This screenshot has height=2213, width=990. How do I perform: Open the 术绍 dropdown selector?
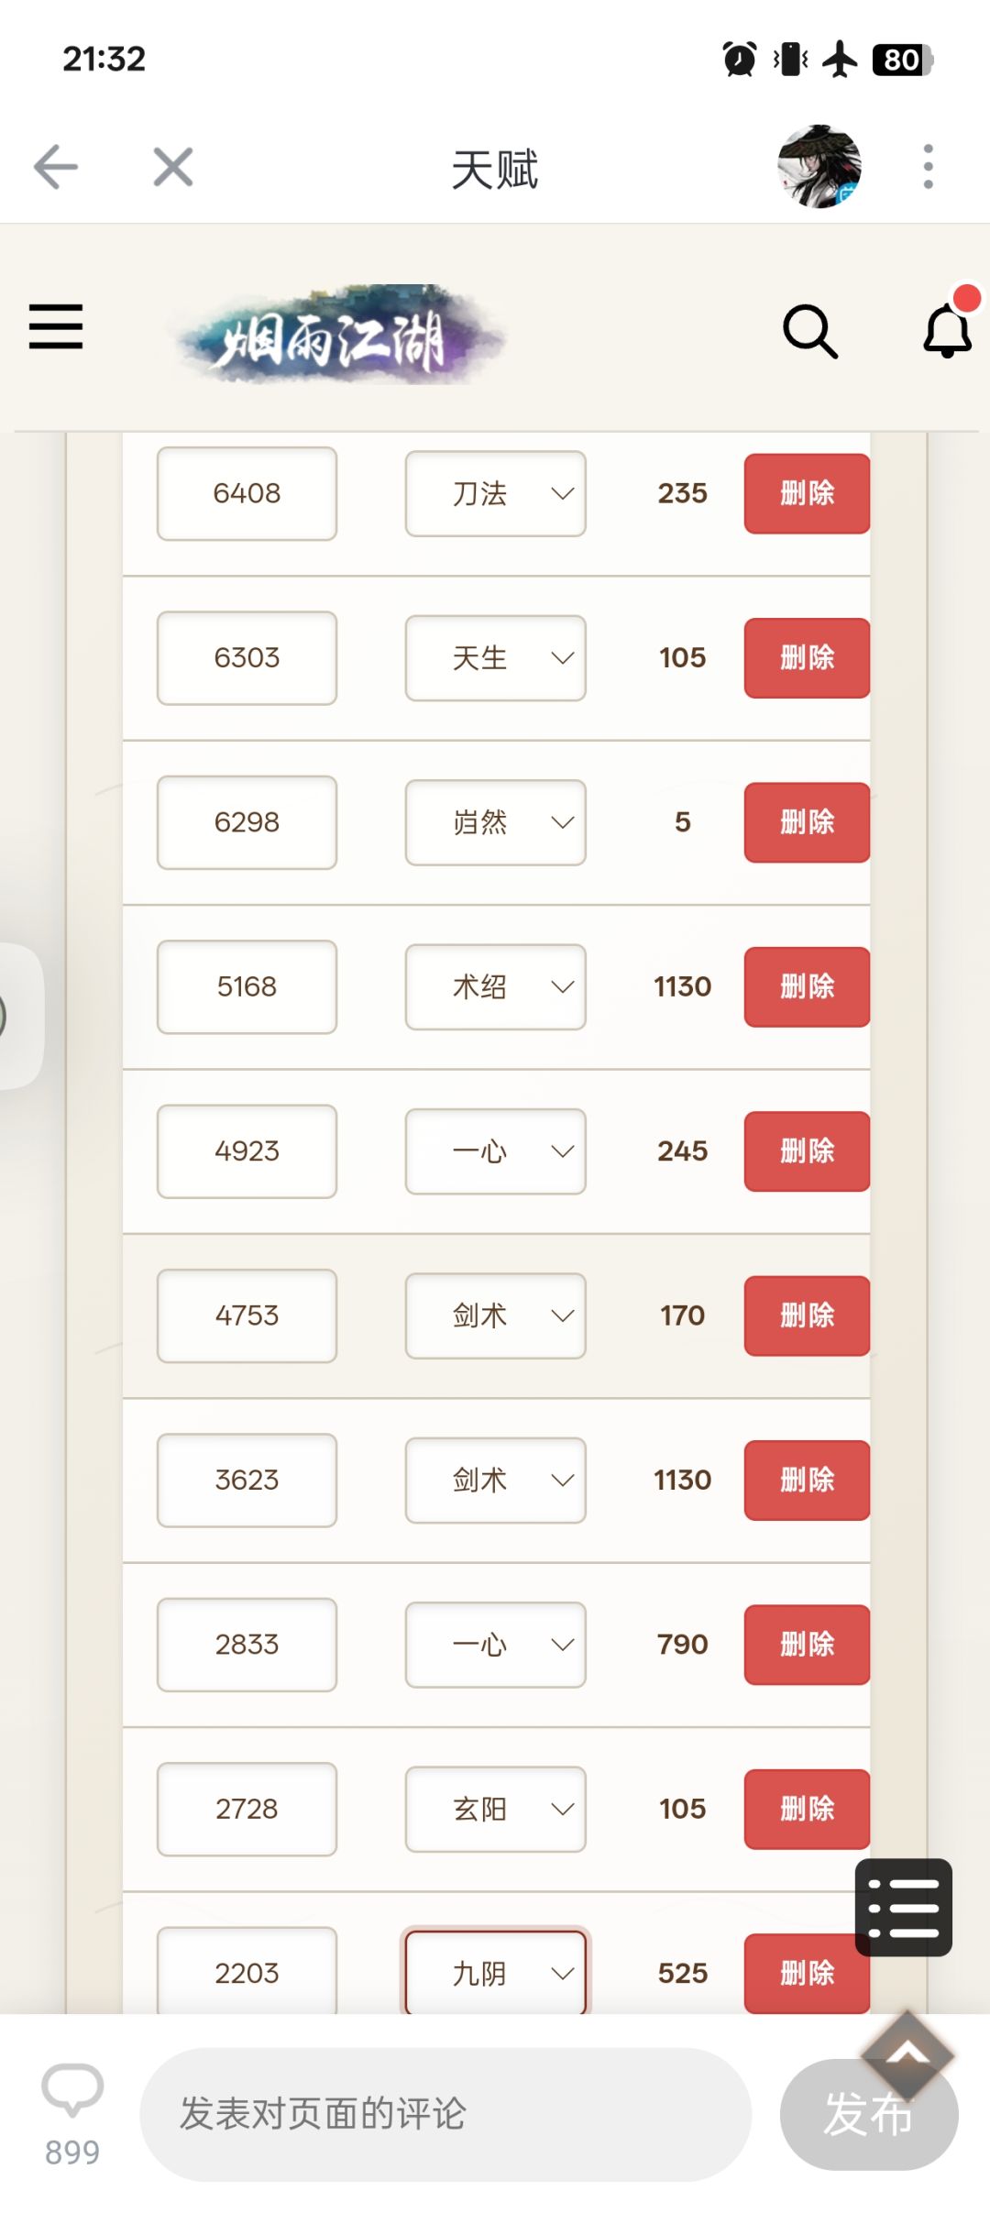[495, 987]
